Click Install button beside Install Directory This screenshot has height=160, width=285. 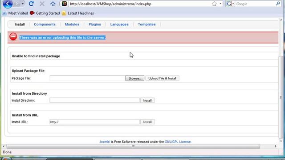click(147, 100)
